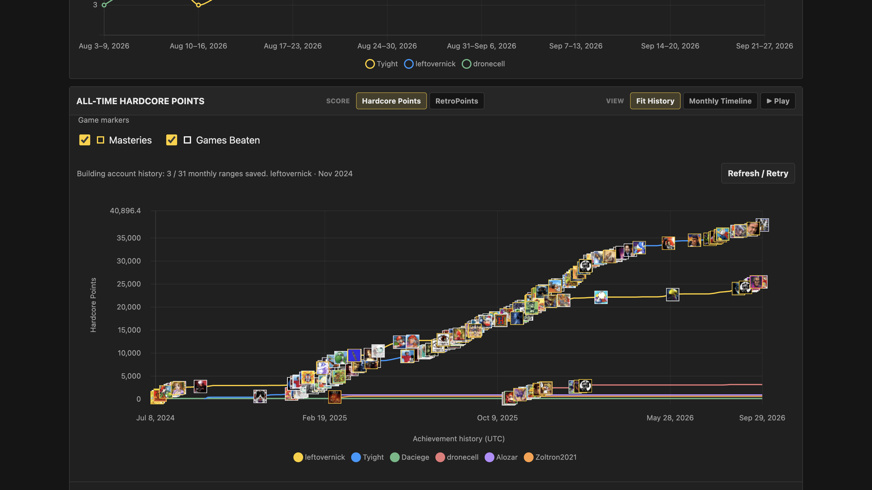Toggle the Masteries checkbox

click(85, 140)
